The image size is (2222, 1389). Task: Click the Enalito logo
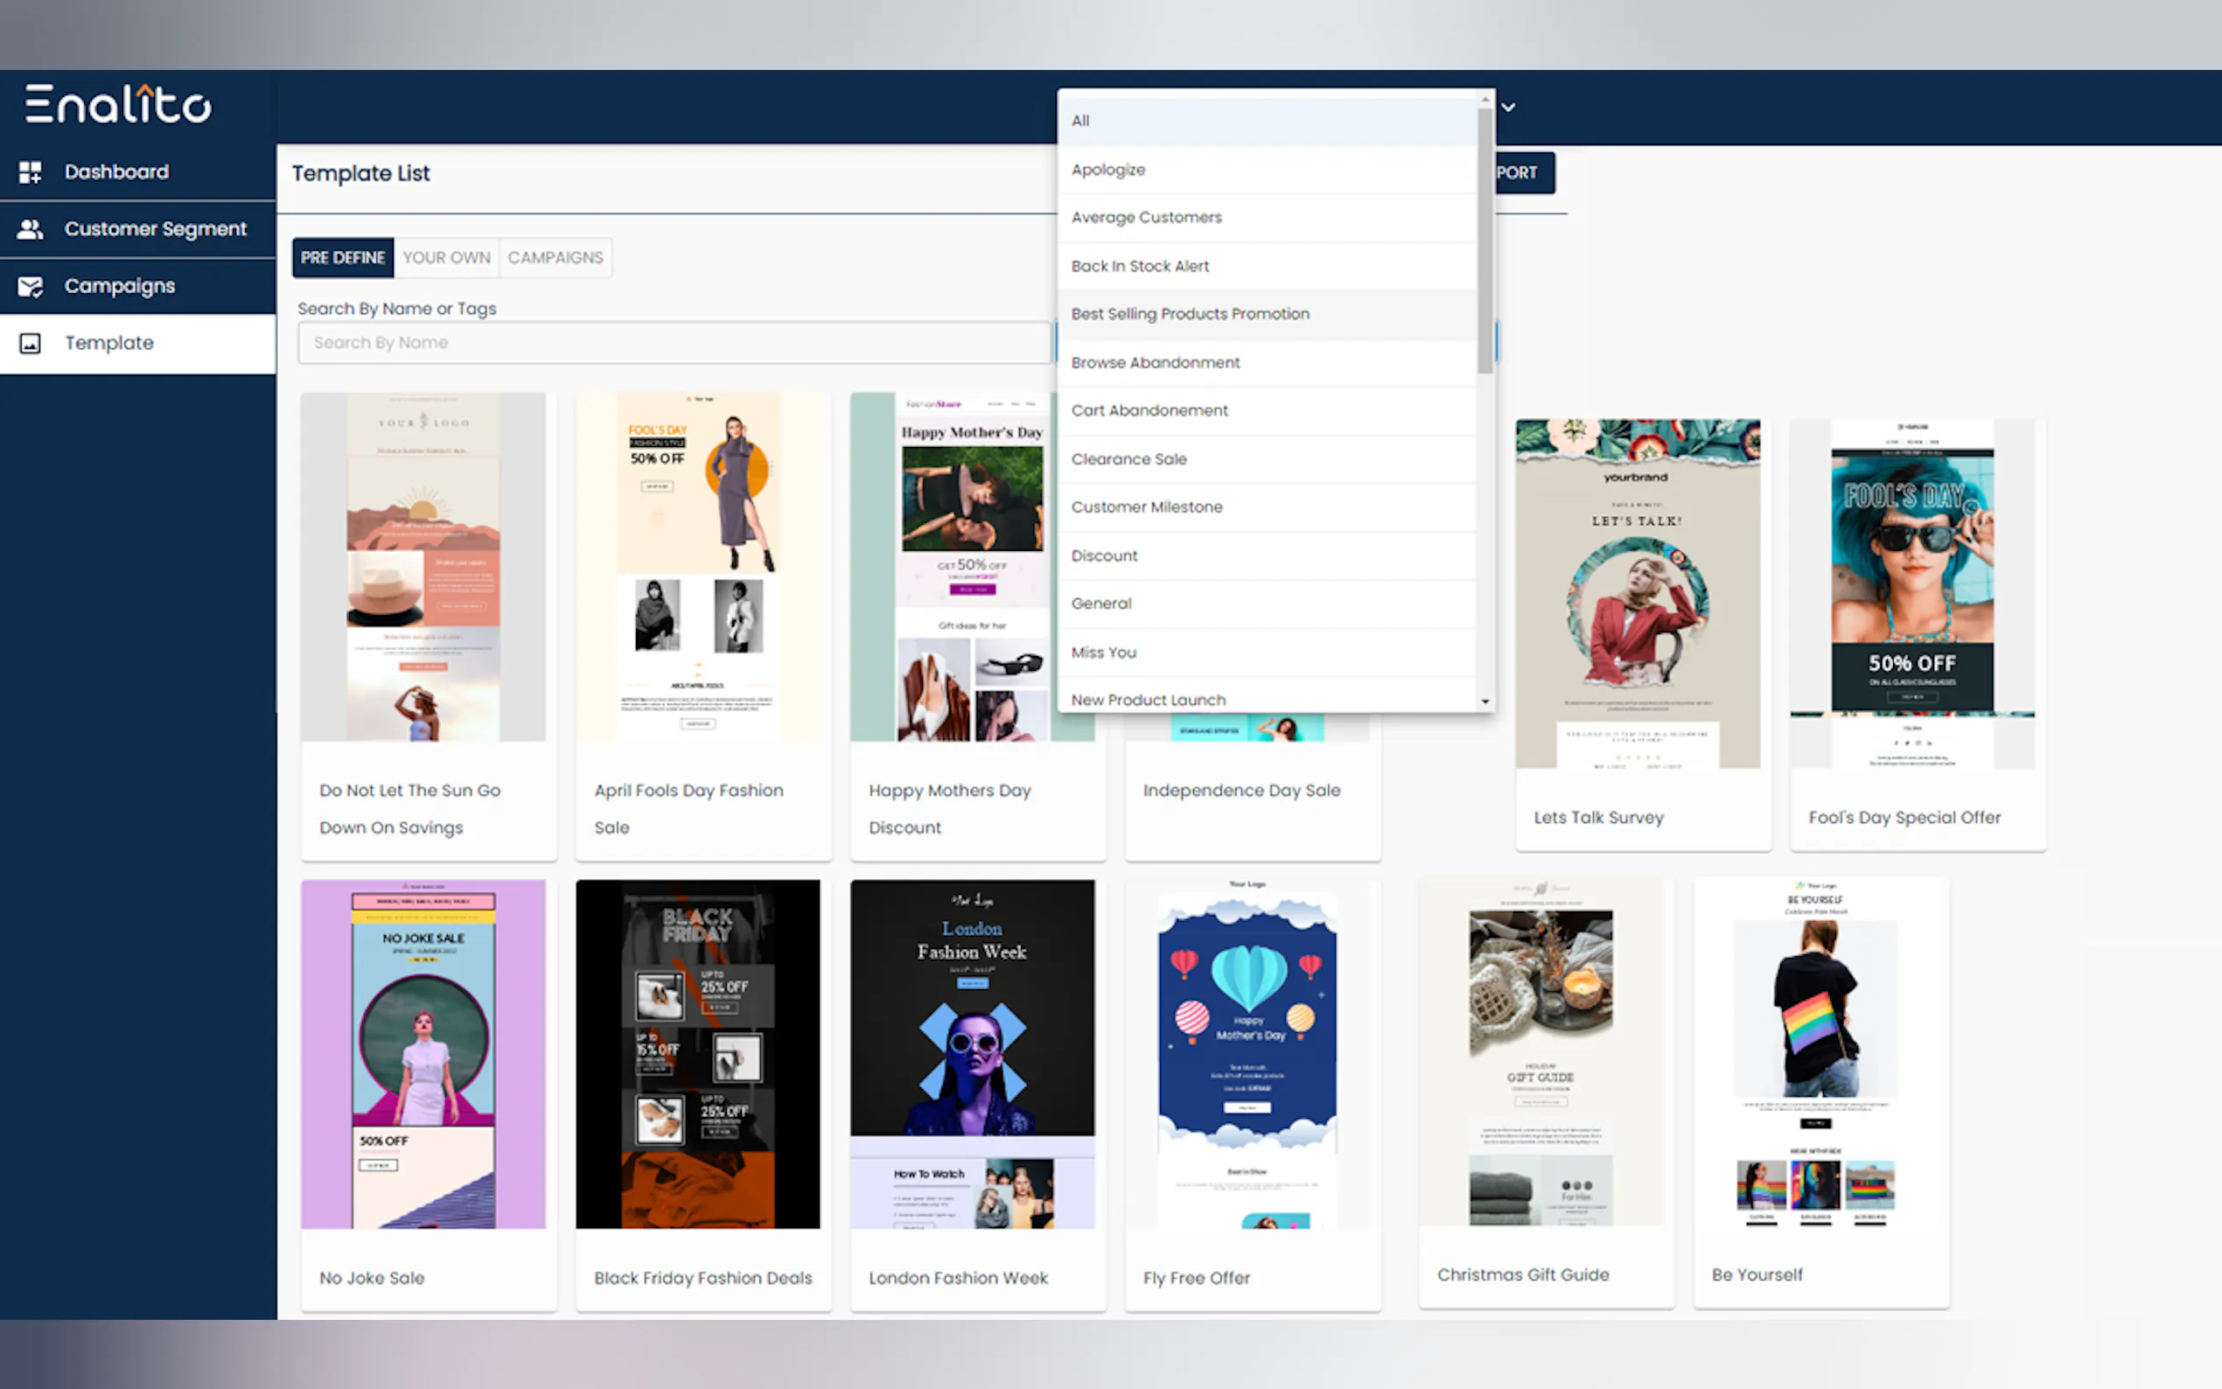(117, 104)
